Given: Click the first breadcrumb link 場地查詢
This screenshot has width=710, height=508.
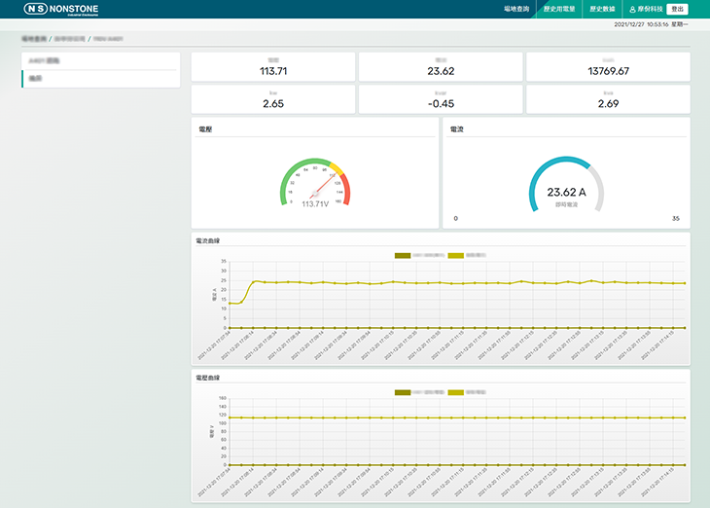Looking at the screenshot, I should (34, 39).
